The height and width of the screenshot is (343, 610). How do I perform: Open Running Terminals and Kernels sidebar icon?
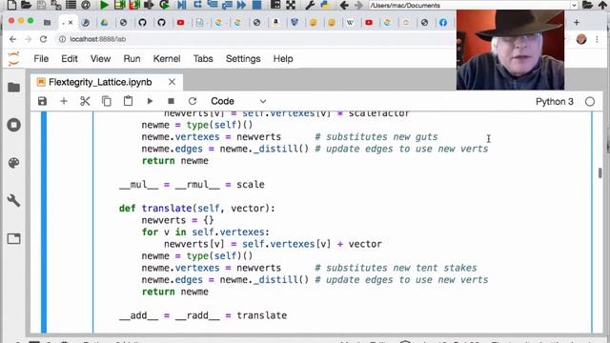tap(14, 125)
